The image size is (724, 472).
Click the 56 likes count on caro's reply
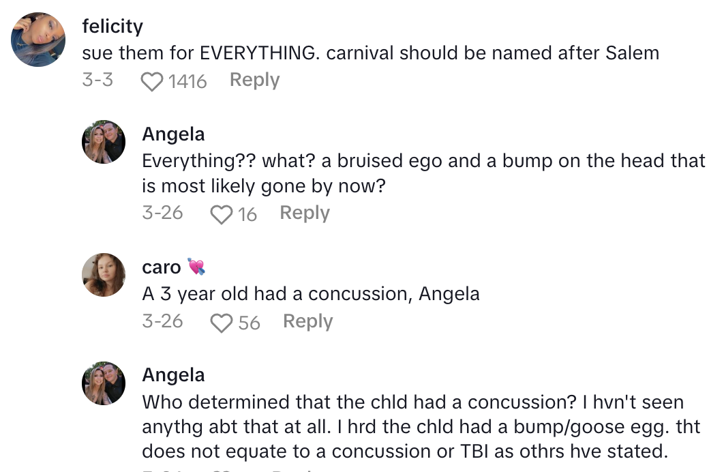[x=250, y=323]
